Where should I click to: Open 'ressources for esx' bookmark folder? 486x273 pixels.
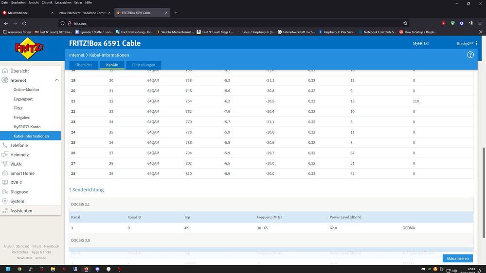[18, 32]
